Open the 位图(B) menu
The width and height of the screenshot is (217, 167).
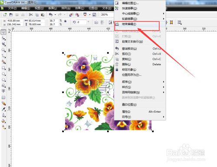pos(93,8)
